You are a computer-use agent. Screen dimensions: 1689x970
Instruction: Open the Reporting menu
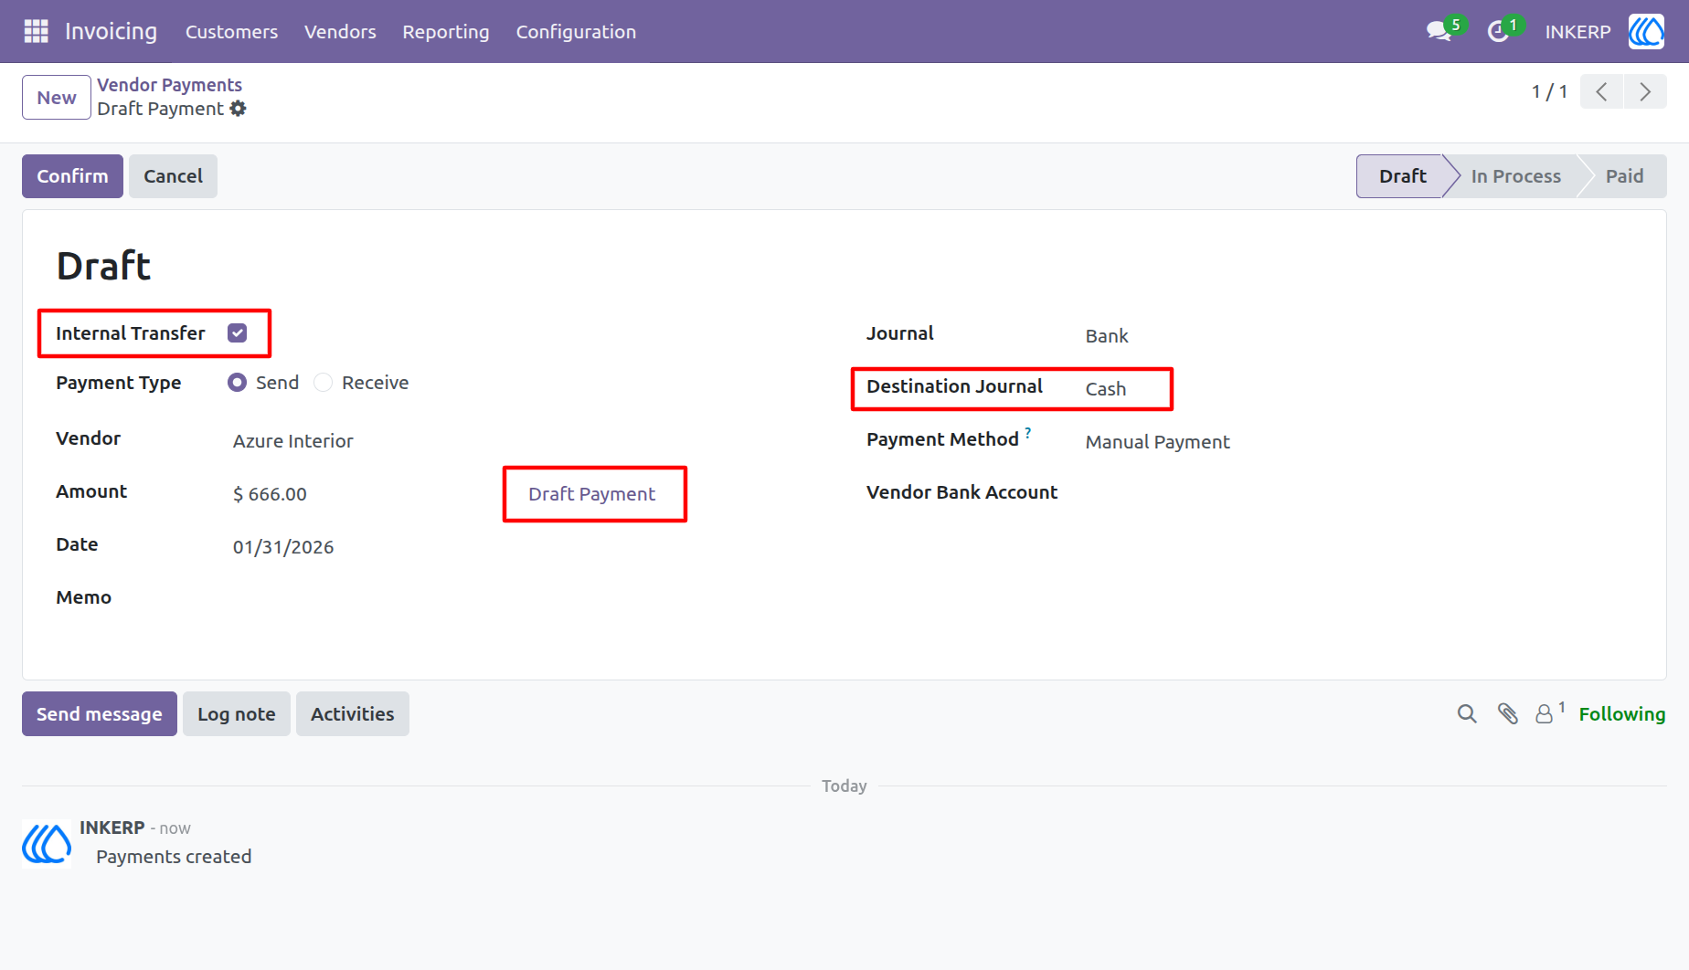[x=446, y=32]
